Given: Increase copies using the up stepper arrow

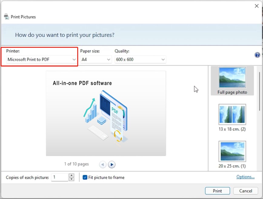Looking at the screenshot, I should pos(71,176).
